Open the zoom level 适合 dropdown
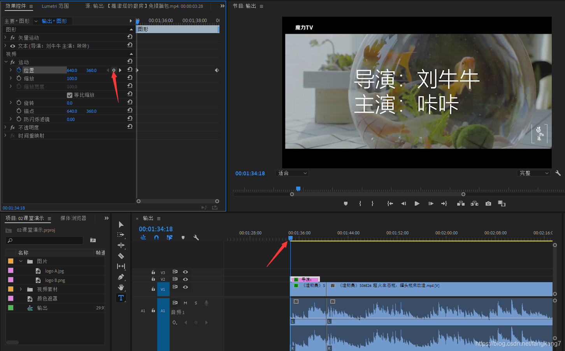Image resolution: width=565 pixels, height=351 pixels. 292,173
